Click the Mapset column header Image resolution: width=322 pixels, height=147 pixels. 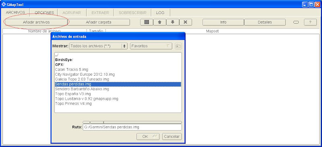213,31
